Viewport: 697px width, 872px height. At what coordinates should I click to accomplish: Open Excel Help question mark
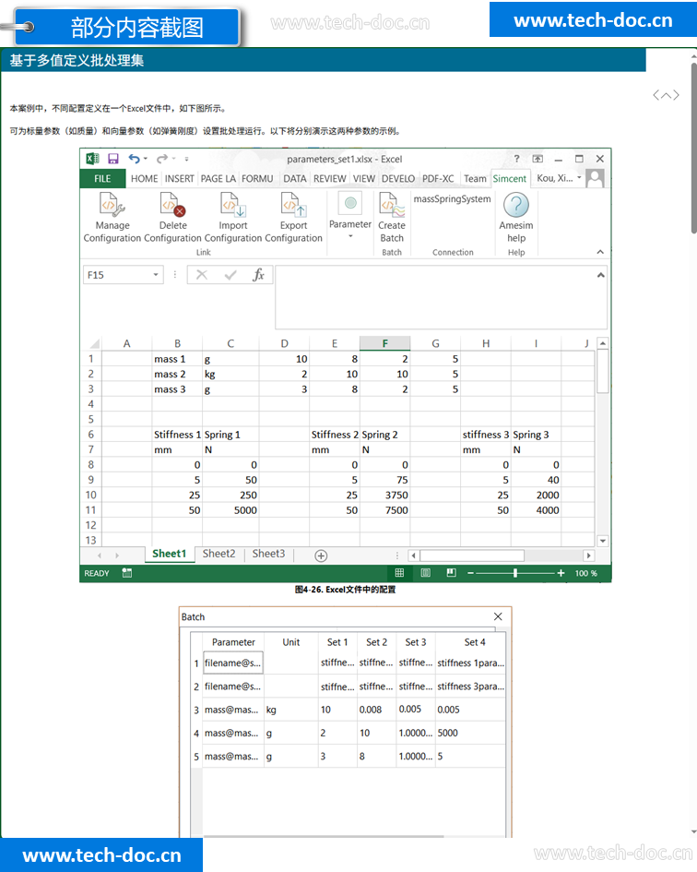[516, 159]
